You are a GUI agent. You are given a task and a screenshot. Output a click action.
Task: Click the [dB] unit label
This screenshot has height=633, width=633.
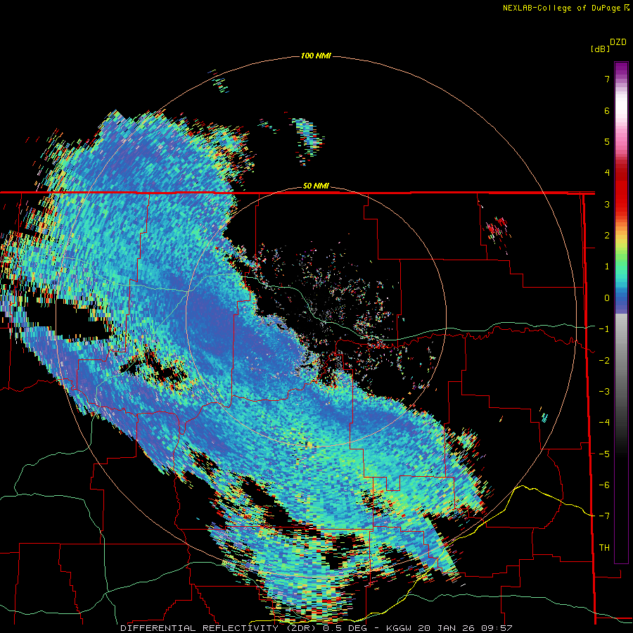[x=600, y=49]
